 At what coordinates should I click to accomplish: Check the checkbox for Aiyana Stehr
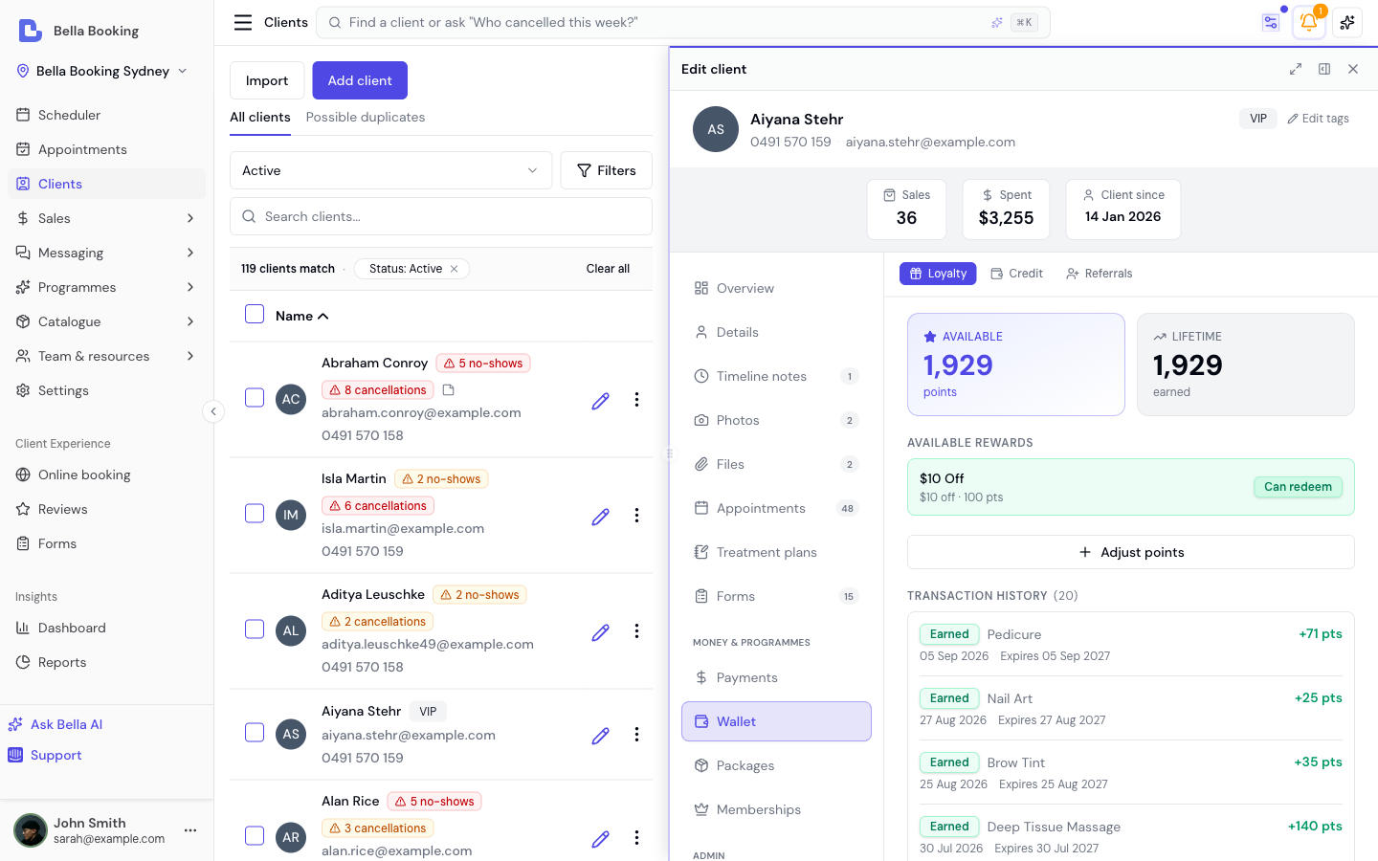click(x=255, y=733)
